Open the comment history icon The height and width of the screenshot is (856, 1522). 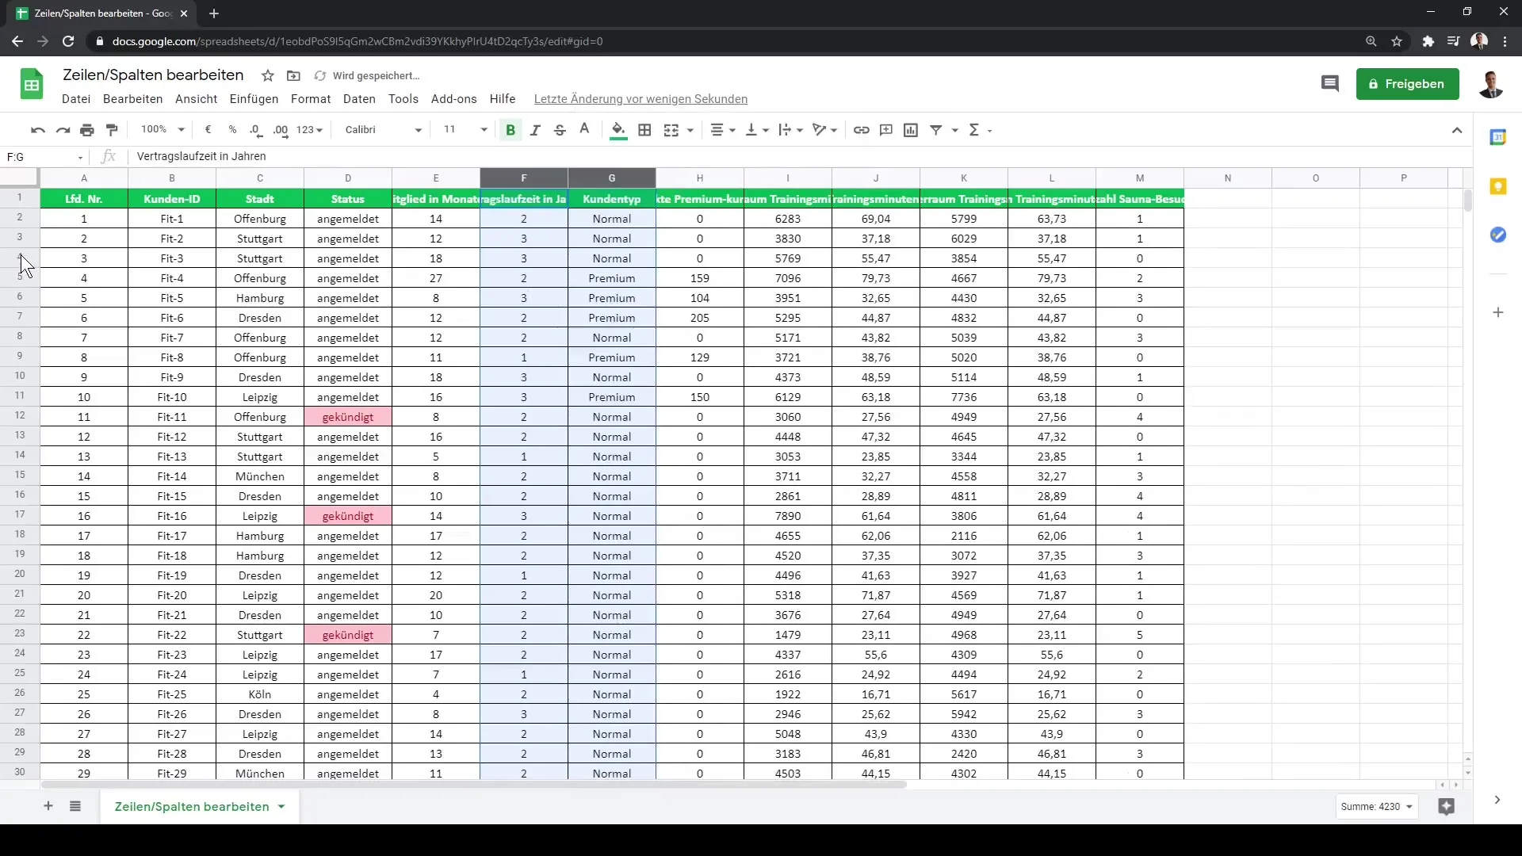(1330, 83)
